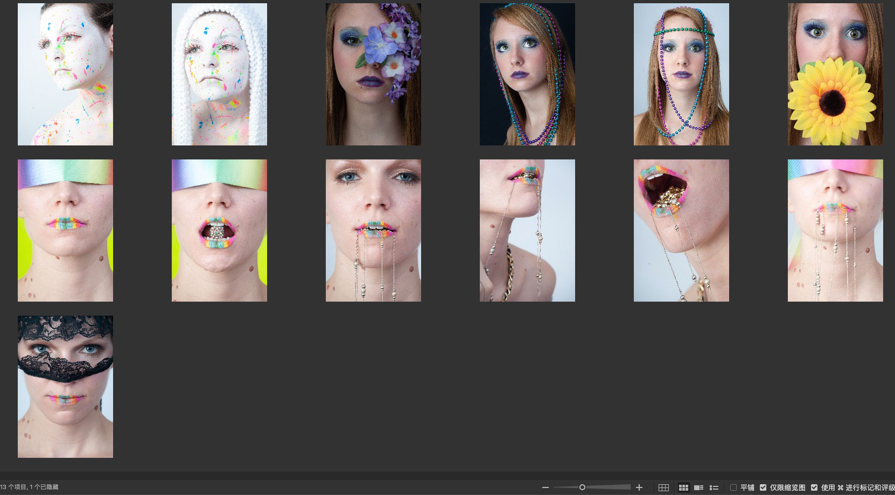Select the white hooded paint-splatter portrait

coord(219,74)
